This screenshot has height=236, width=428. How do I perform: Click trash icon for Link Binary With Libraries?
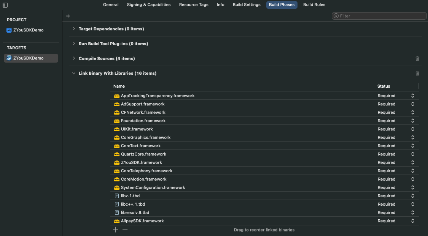pyautogui.click(x=417, y=73)
